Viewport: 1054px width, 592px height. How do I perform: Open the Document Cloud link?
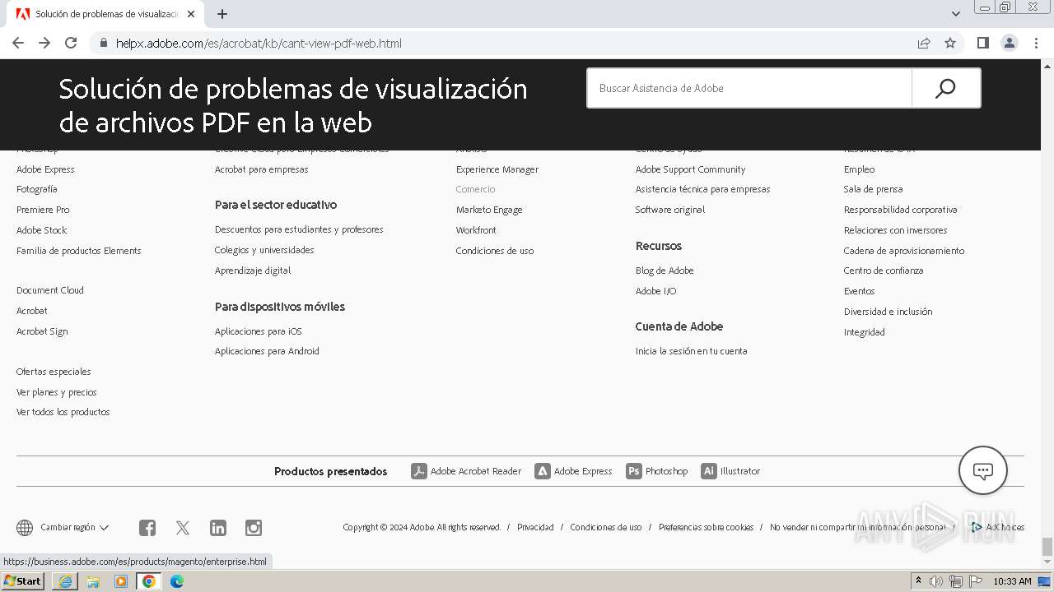point(50,290)
